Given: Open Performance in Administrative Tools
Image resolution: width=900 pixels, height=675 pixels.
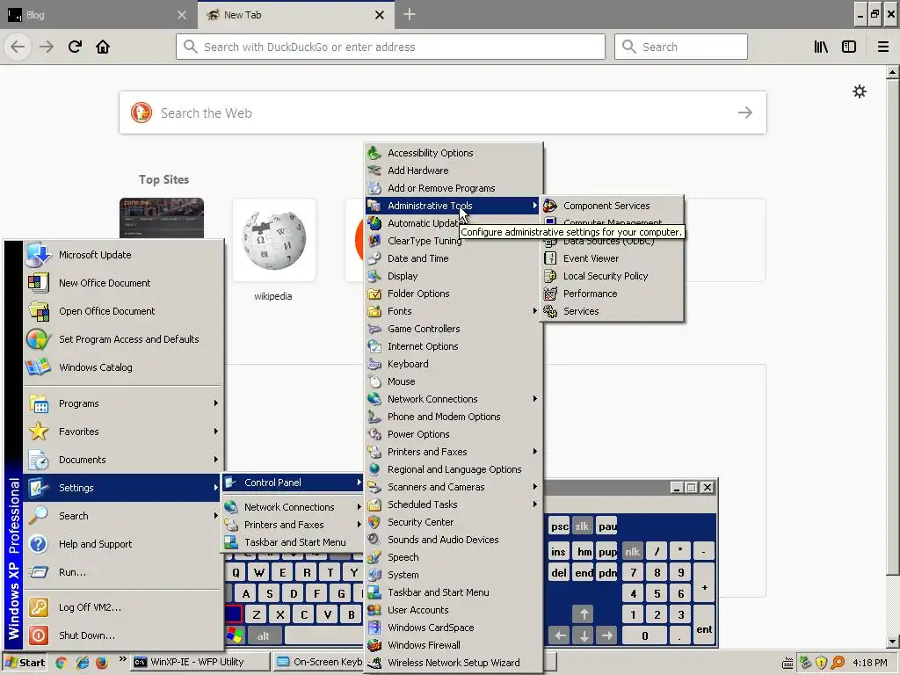Looking at the screenshot, I should point(612,294).
